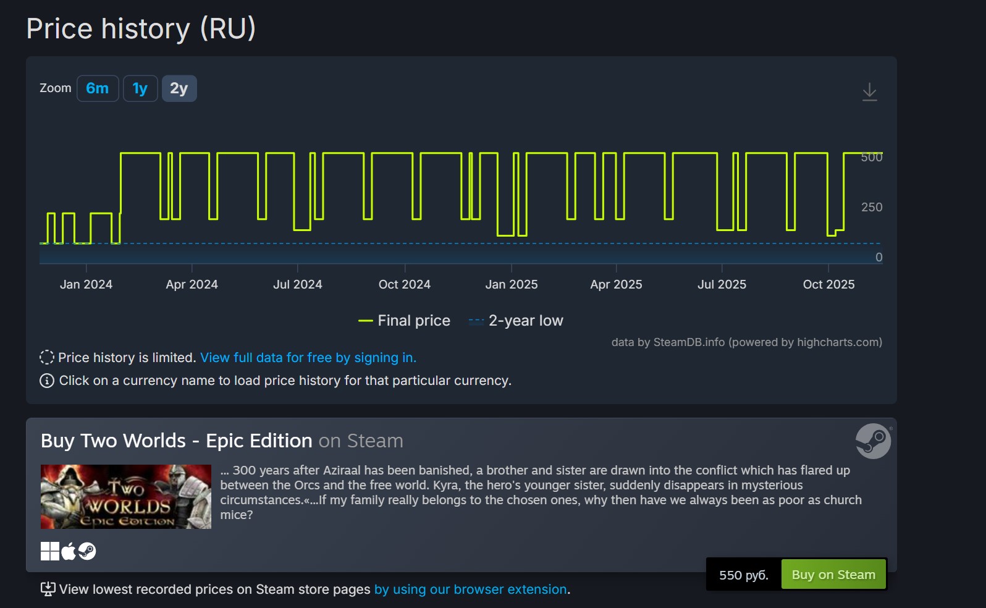Click the 'Jan 2025' axis label

point(512,284)
